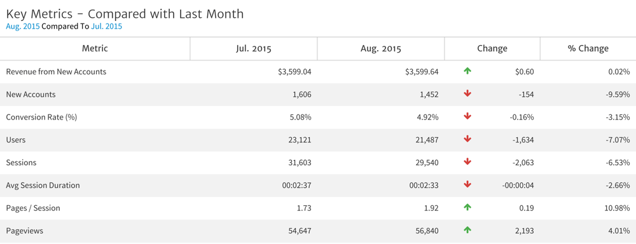Select the Pages / Session metric label
The width and height of the screenshot is (636, 244).
pos(33,208)
